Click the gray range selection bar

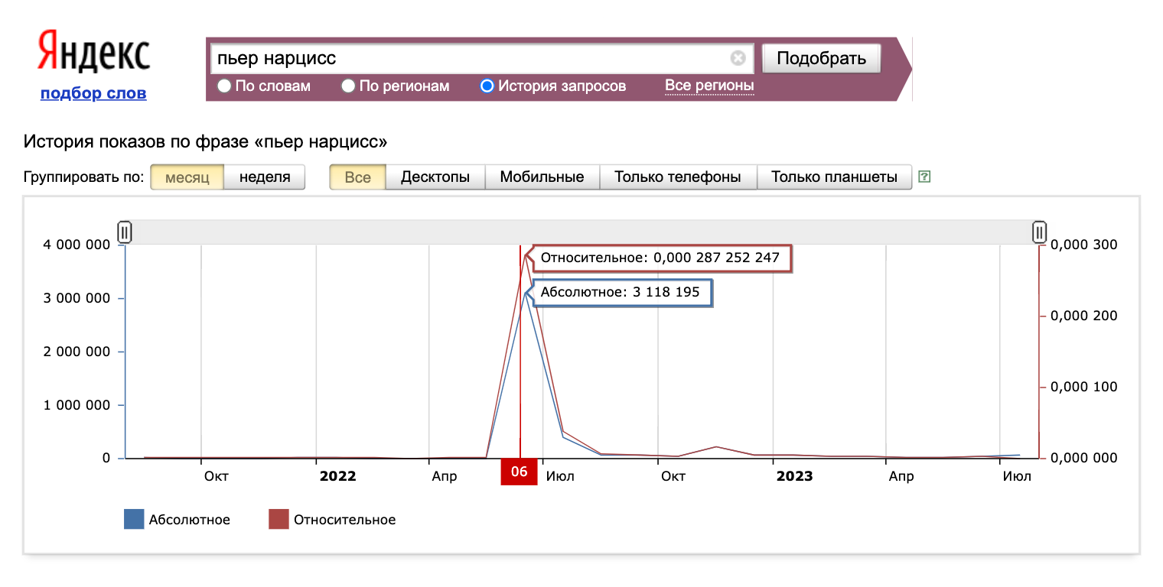click(581, 232)
